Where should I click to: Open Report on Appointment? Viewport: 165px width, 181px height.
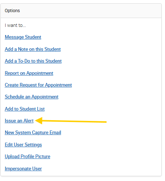[29, 73]
